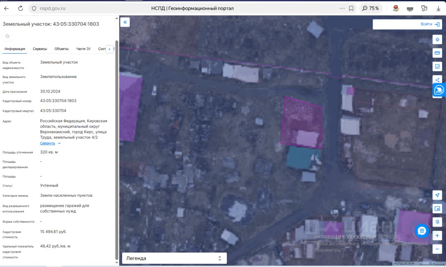Share the current map view
The width and height of the screenshot is (446, 267).
click(437, 80)
